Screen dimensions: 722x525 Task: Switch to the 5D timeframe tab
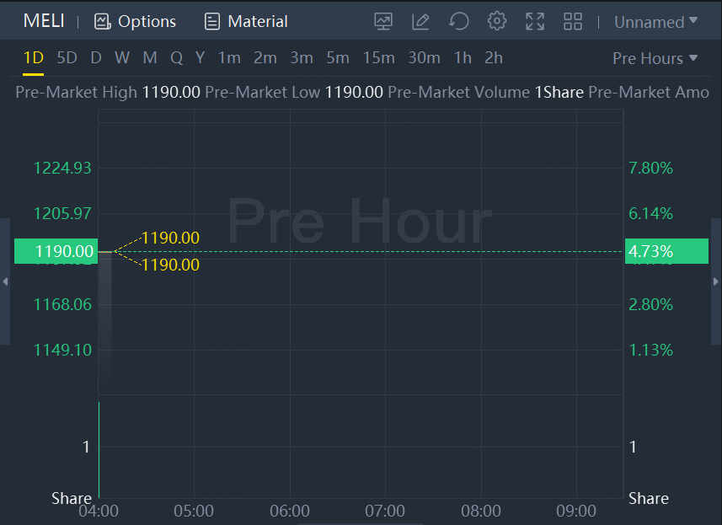click(x=67, y=58)
